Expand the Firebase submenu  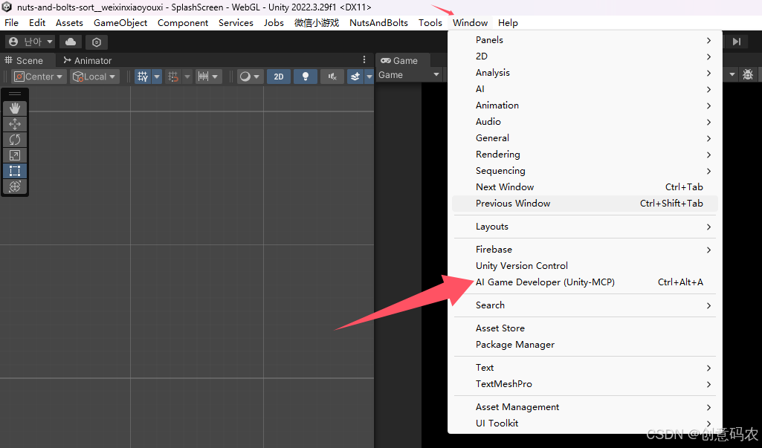(584, 250)
